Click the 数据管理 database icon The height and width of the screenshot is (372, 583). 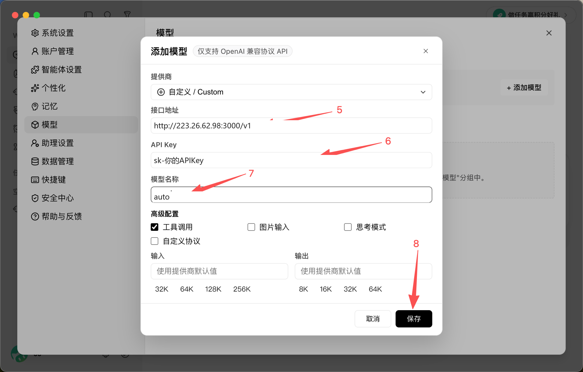point(35,161)
